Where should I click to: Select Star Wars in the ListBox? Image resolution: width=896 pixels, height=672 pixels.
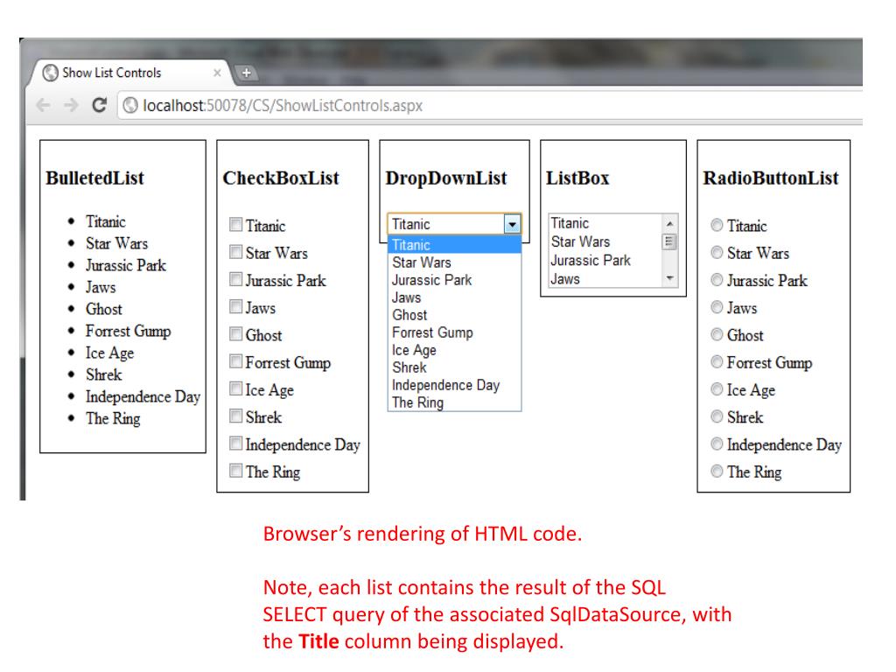(x=605, y=242)
